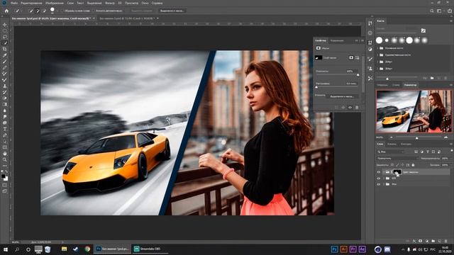Viewport: 454px width, 255px height.
Task: Open Streamlabs OBS from the taskbar
Action: pyautogui.click(x=150, y=249)
